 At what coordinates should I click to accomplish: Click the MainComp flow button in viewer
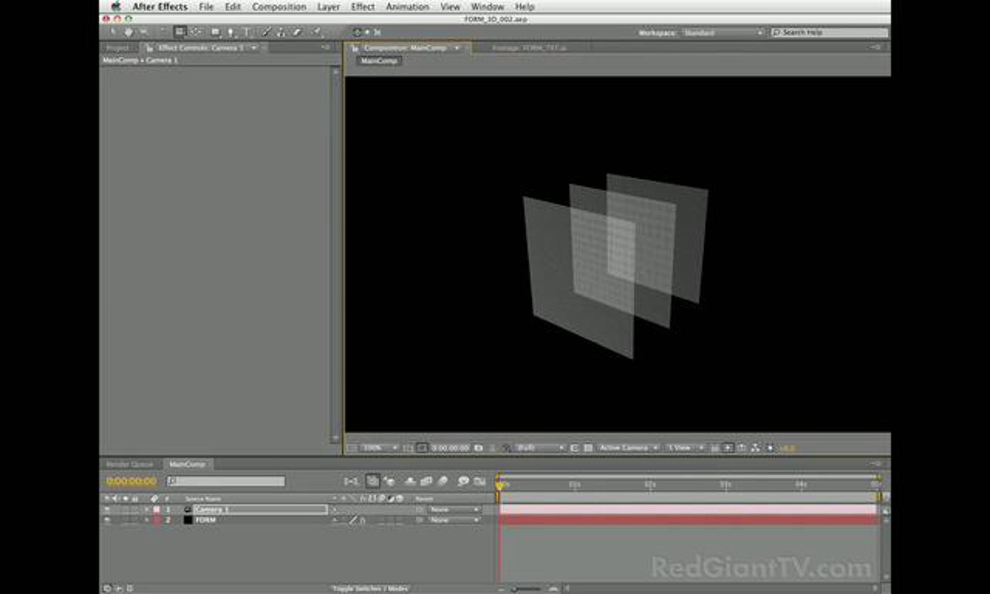(379, 61)
